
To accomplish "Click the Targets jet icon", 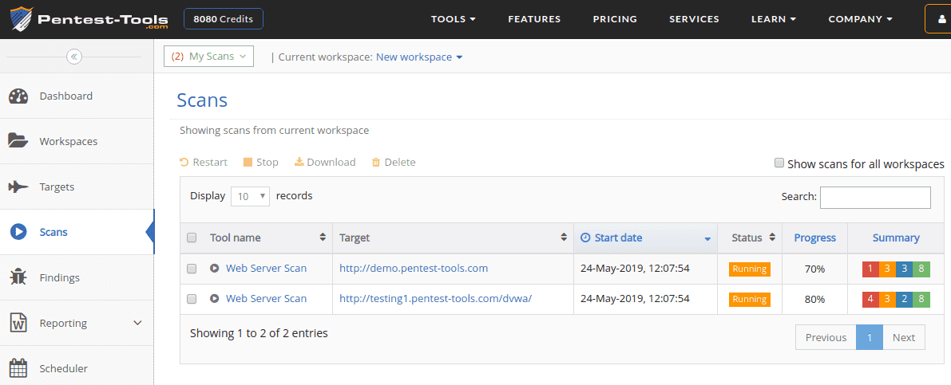I will pyautogui.click(x=18, y=187).
